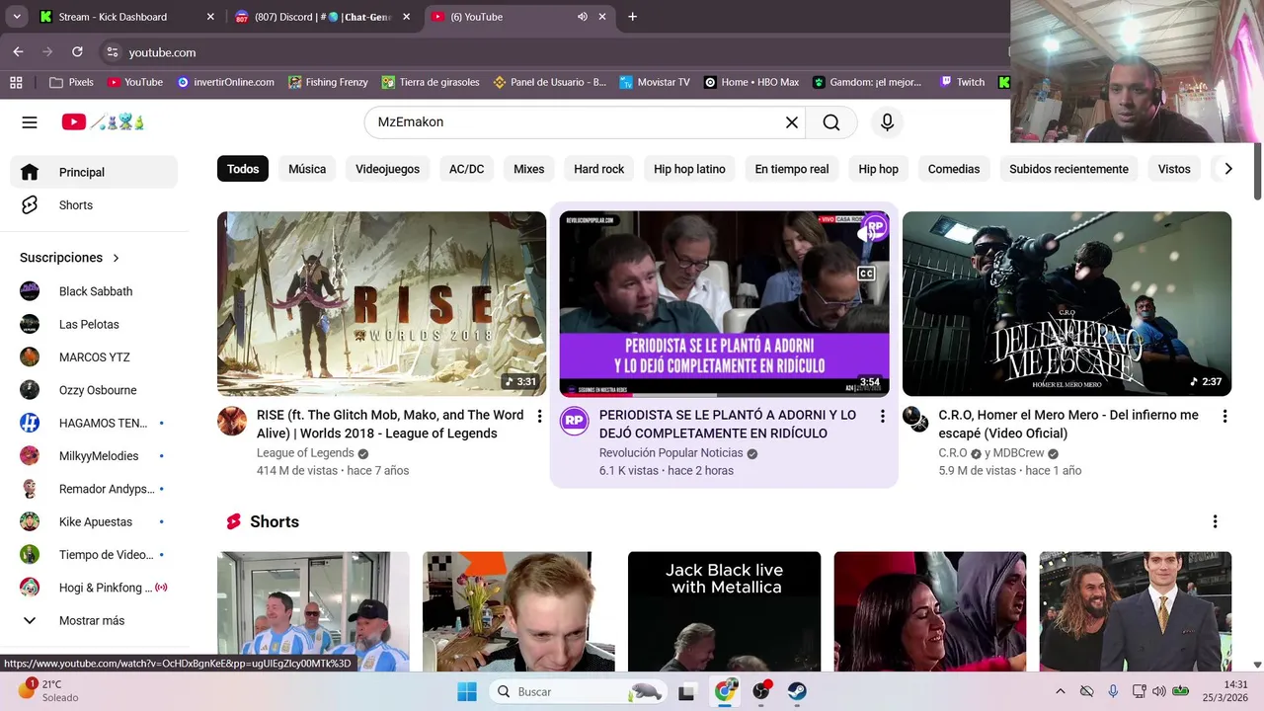Show hidden system tray icons
This screenshot has width=1264, height=711.
click(1060, 691)
